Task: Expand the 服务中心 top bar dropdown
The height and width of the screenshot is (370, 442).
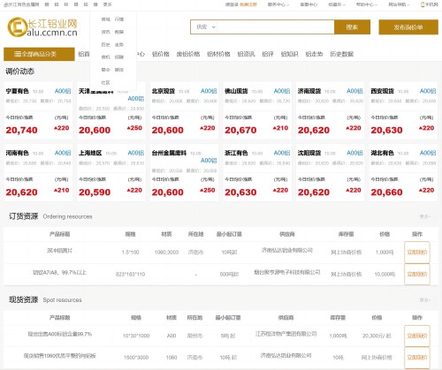Action: click(278, 4)
